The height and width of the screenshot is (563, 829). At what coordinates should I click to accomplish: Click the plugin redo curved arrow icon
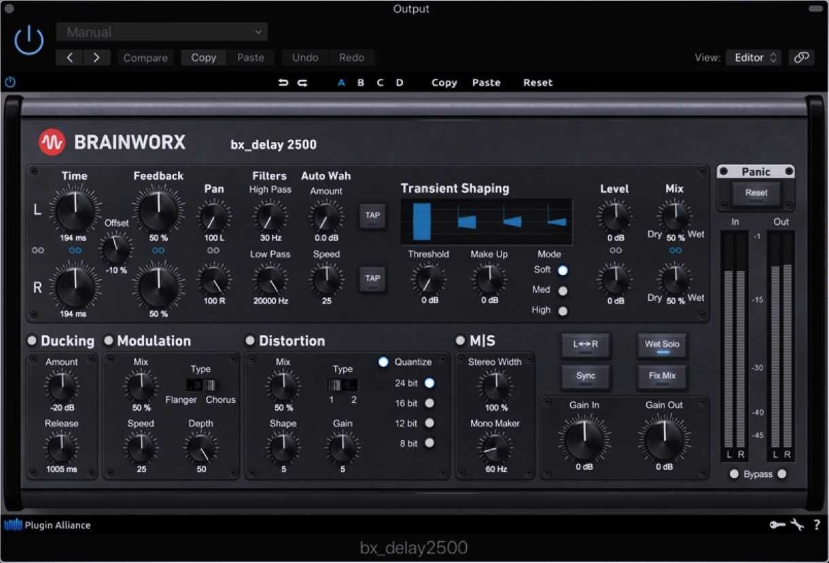coord(302,83)
